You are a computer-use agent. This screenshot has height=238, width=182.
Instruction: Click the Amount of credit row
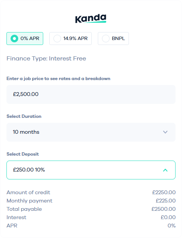click(91, 192)
